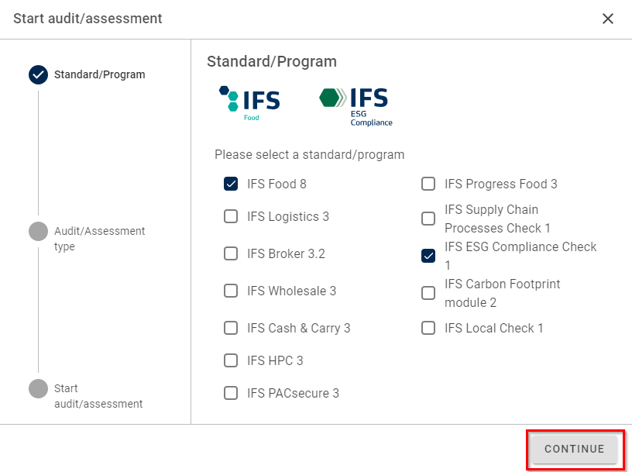Image resolution: width=632 pixels, height=472 pixels.
Task: Enable the IFS Carbon Footprint module 2 checkbox
Action: click(428, 293)
